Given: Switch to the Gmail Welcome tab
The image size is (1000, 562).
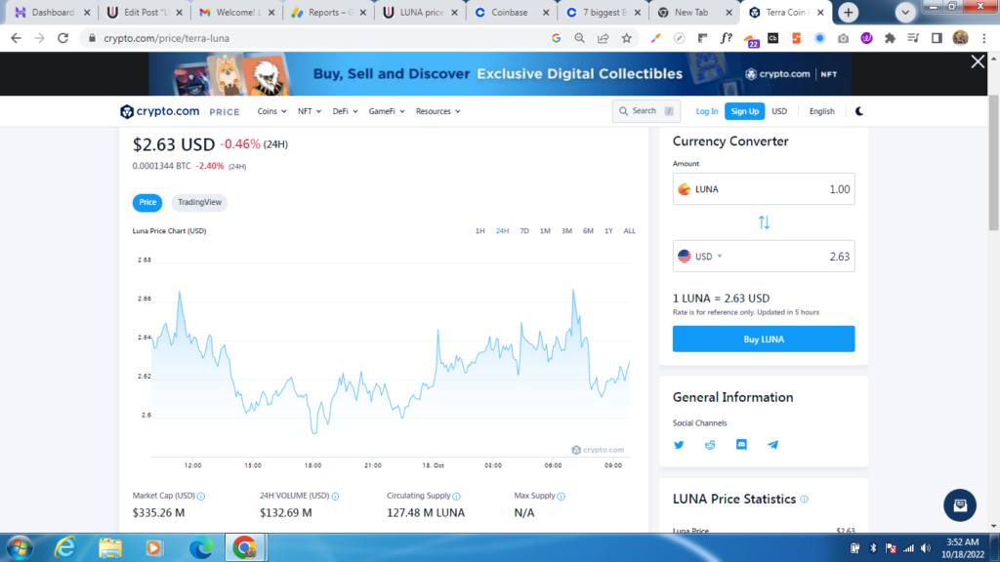Looking at the screenshot, I should click(236, 12).
